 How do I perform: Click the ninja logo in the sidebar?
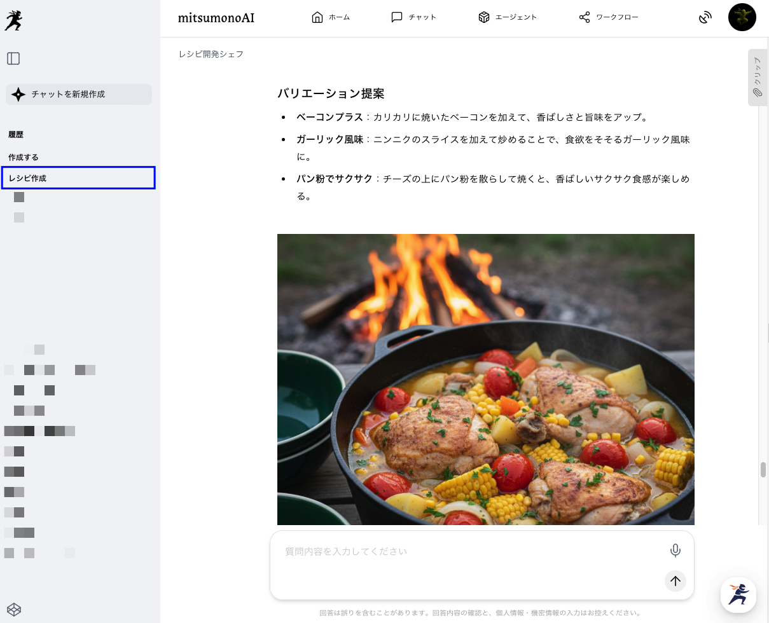click(13, 20)
